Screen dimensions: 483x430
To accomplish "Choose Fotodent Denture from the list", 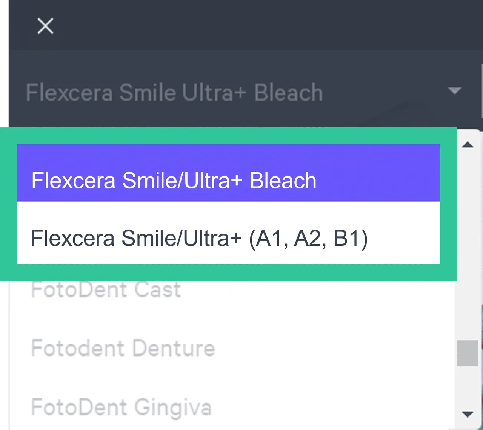I will click(122, 348).
